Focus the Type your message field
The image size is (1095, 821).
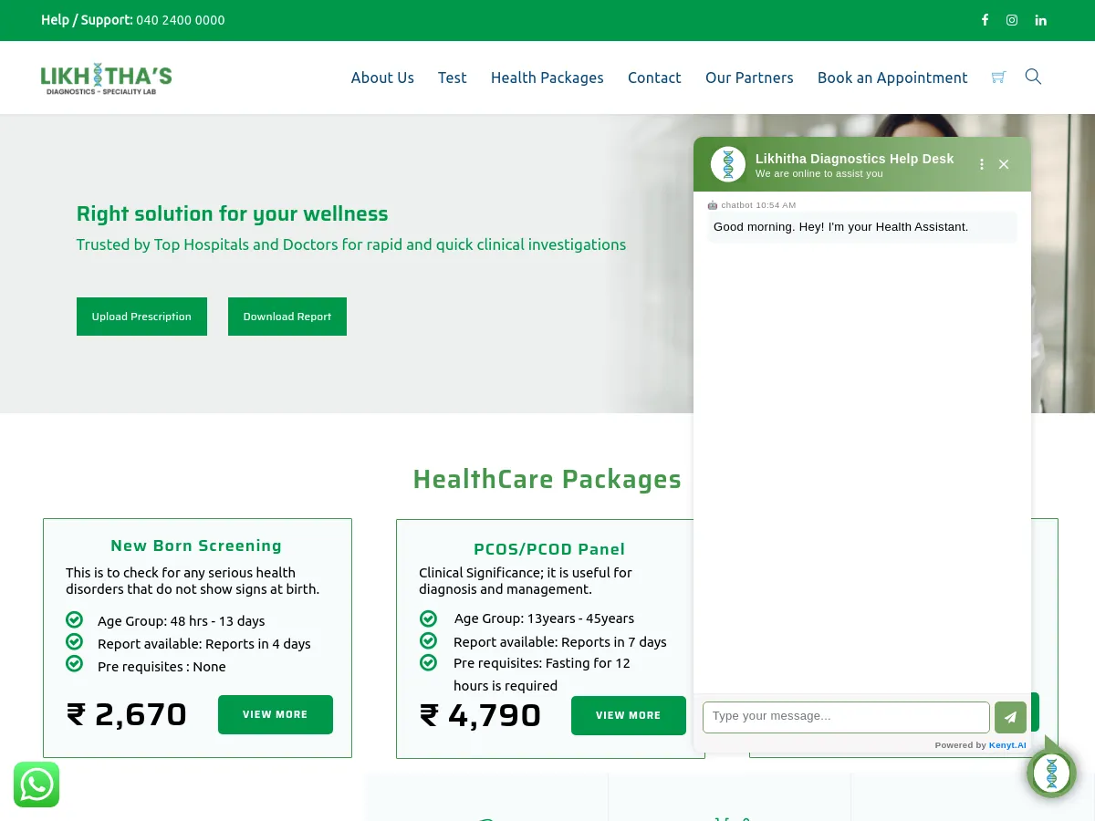pyautogui.click(x=846, y=717)
